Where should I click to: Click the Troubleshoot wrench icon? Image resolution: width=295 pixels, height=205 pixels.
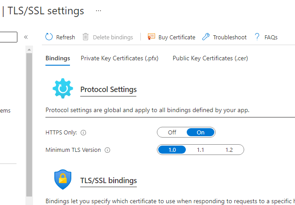(206, 37)
